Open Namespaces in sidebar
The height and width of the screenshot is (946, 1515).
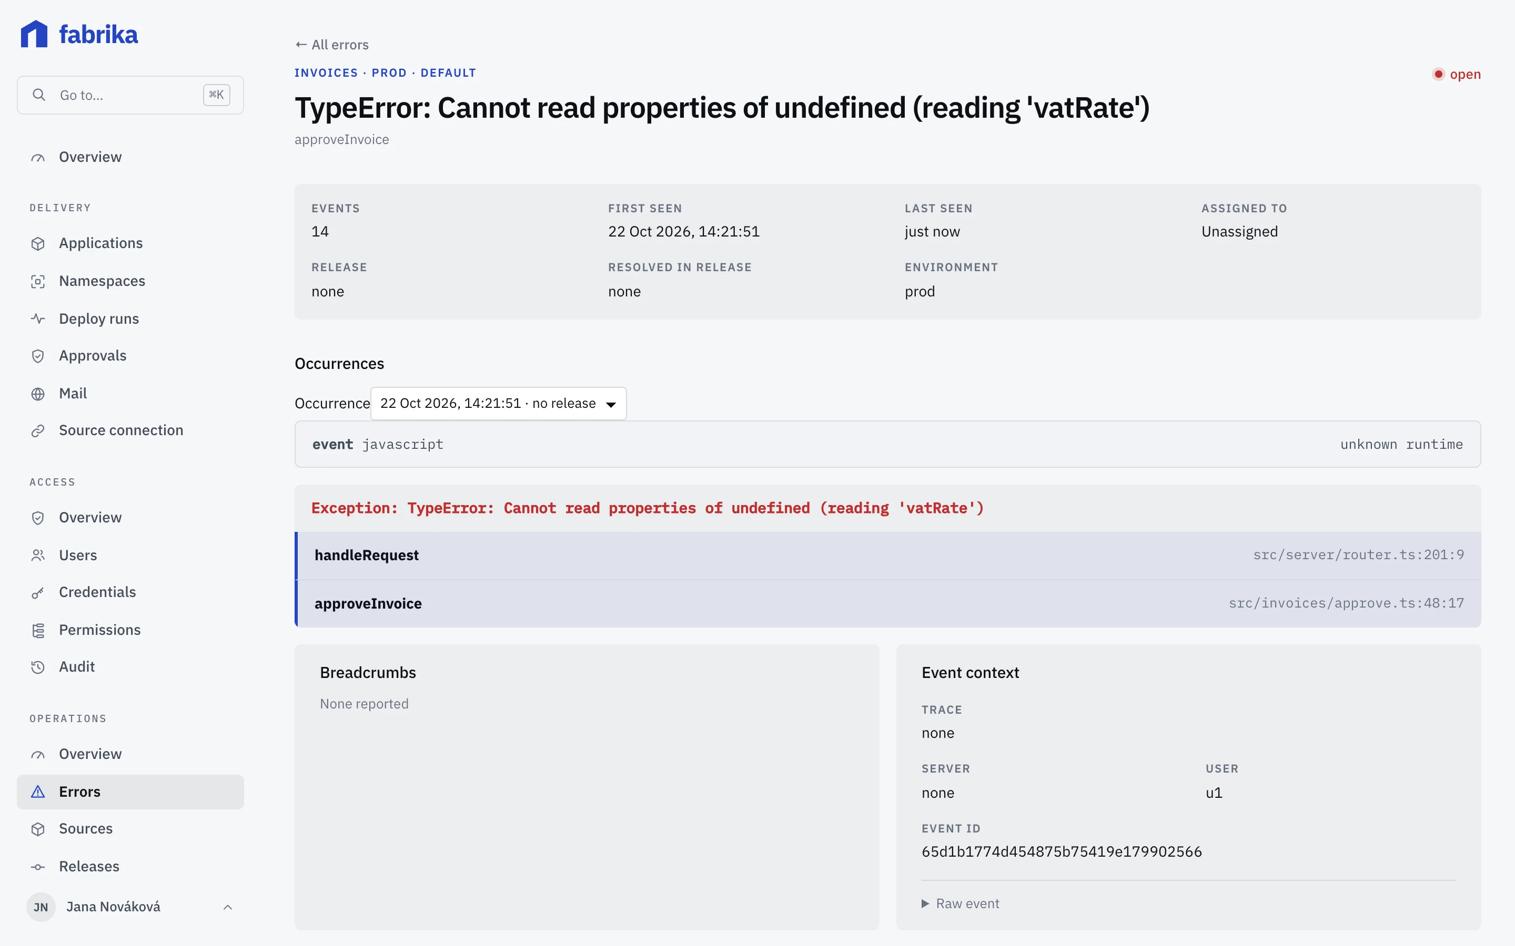130,282
